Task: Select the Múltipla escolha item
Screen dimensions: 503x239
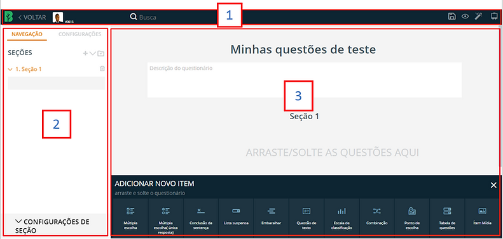Action: pyautogui.click(x=130, y=218)
